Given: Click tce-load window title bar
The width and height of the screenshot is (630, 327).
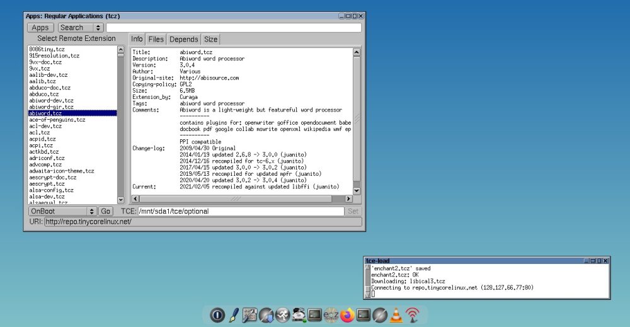Looking at the screenshot, I should coord(474,261).
